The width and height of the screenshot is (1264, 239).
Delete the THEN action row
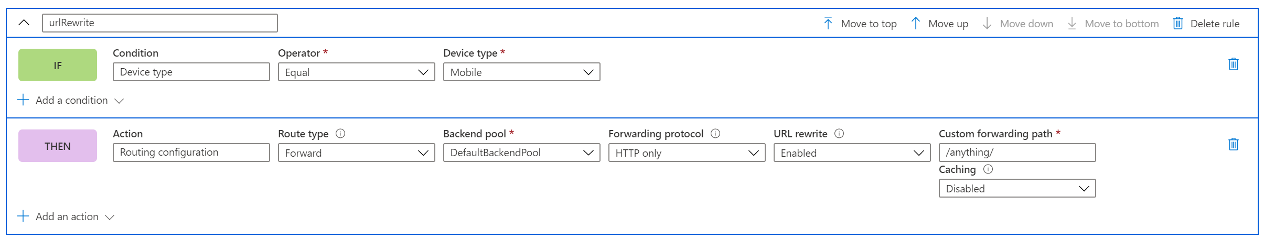(1234, 145)
